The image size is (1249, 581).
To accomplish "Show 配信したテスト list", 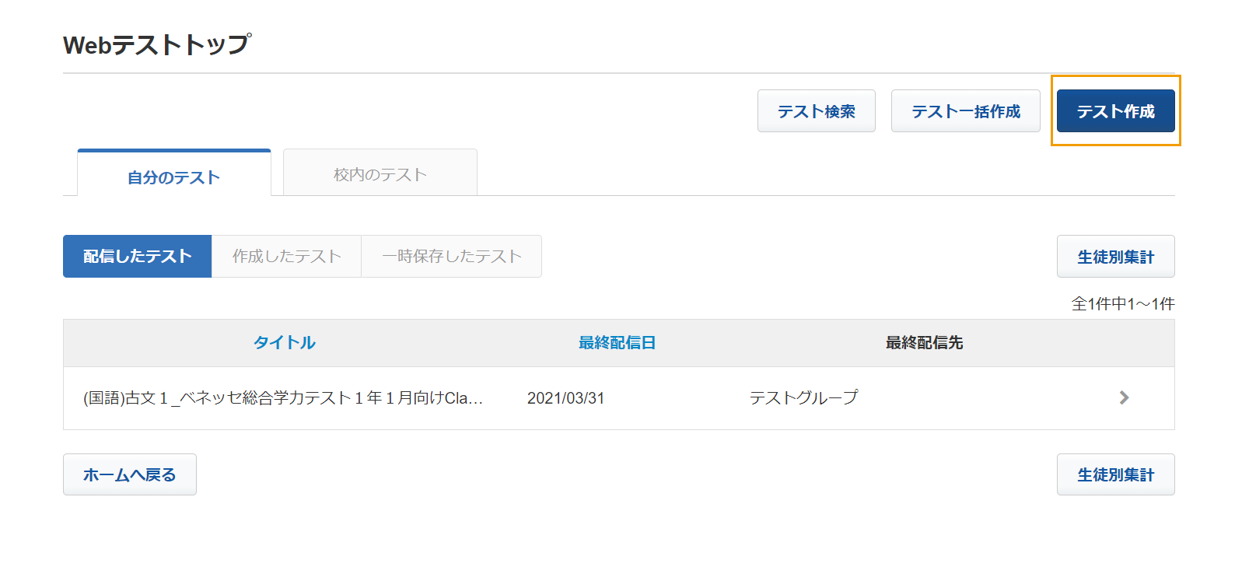I will coord(138,256).
